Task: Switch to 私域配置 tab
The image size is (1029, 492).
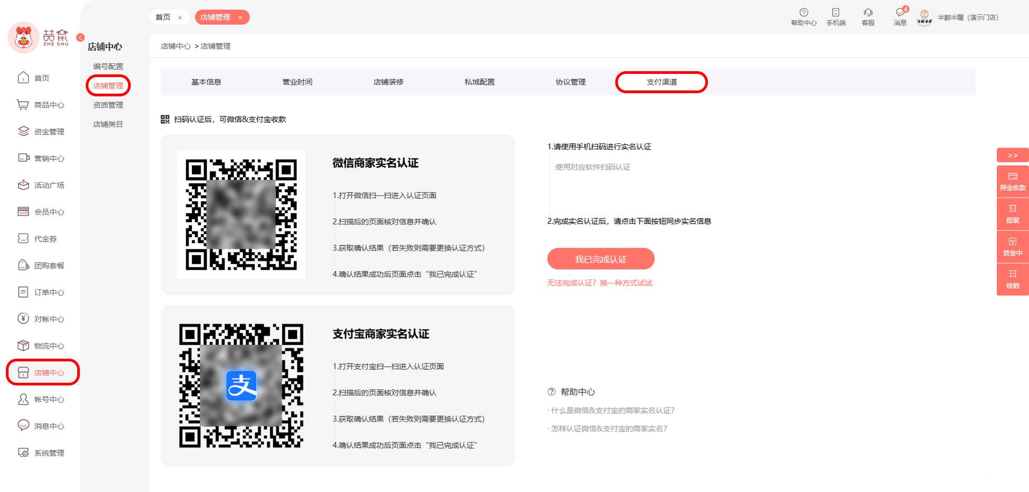Action: pos(480,82)
